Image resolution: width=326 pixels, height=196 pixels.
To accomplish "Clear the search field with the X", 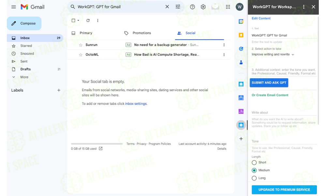I will 167,7.
